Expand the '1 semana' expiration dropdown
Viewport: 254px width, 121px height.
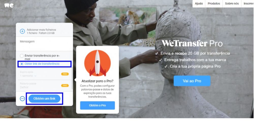tap(28, 76)
